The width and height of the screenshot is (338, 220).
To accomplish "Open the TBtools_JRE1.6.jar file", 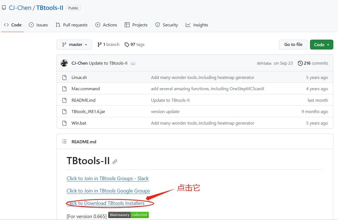I will pos(88,112).
